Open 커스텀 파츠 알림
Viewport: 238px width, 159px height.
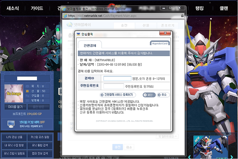pyautogui.click(x=40, y=137)
